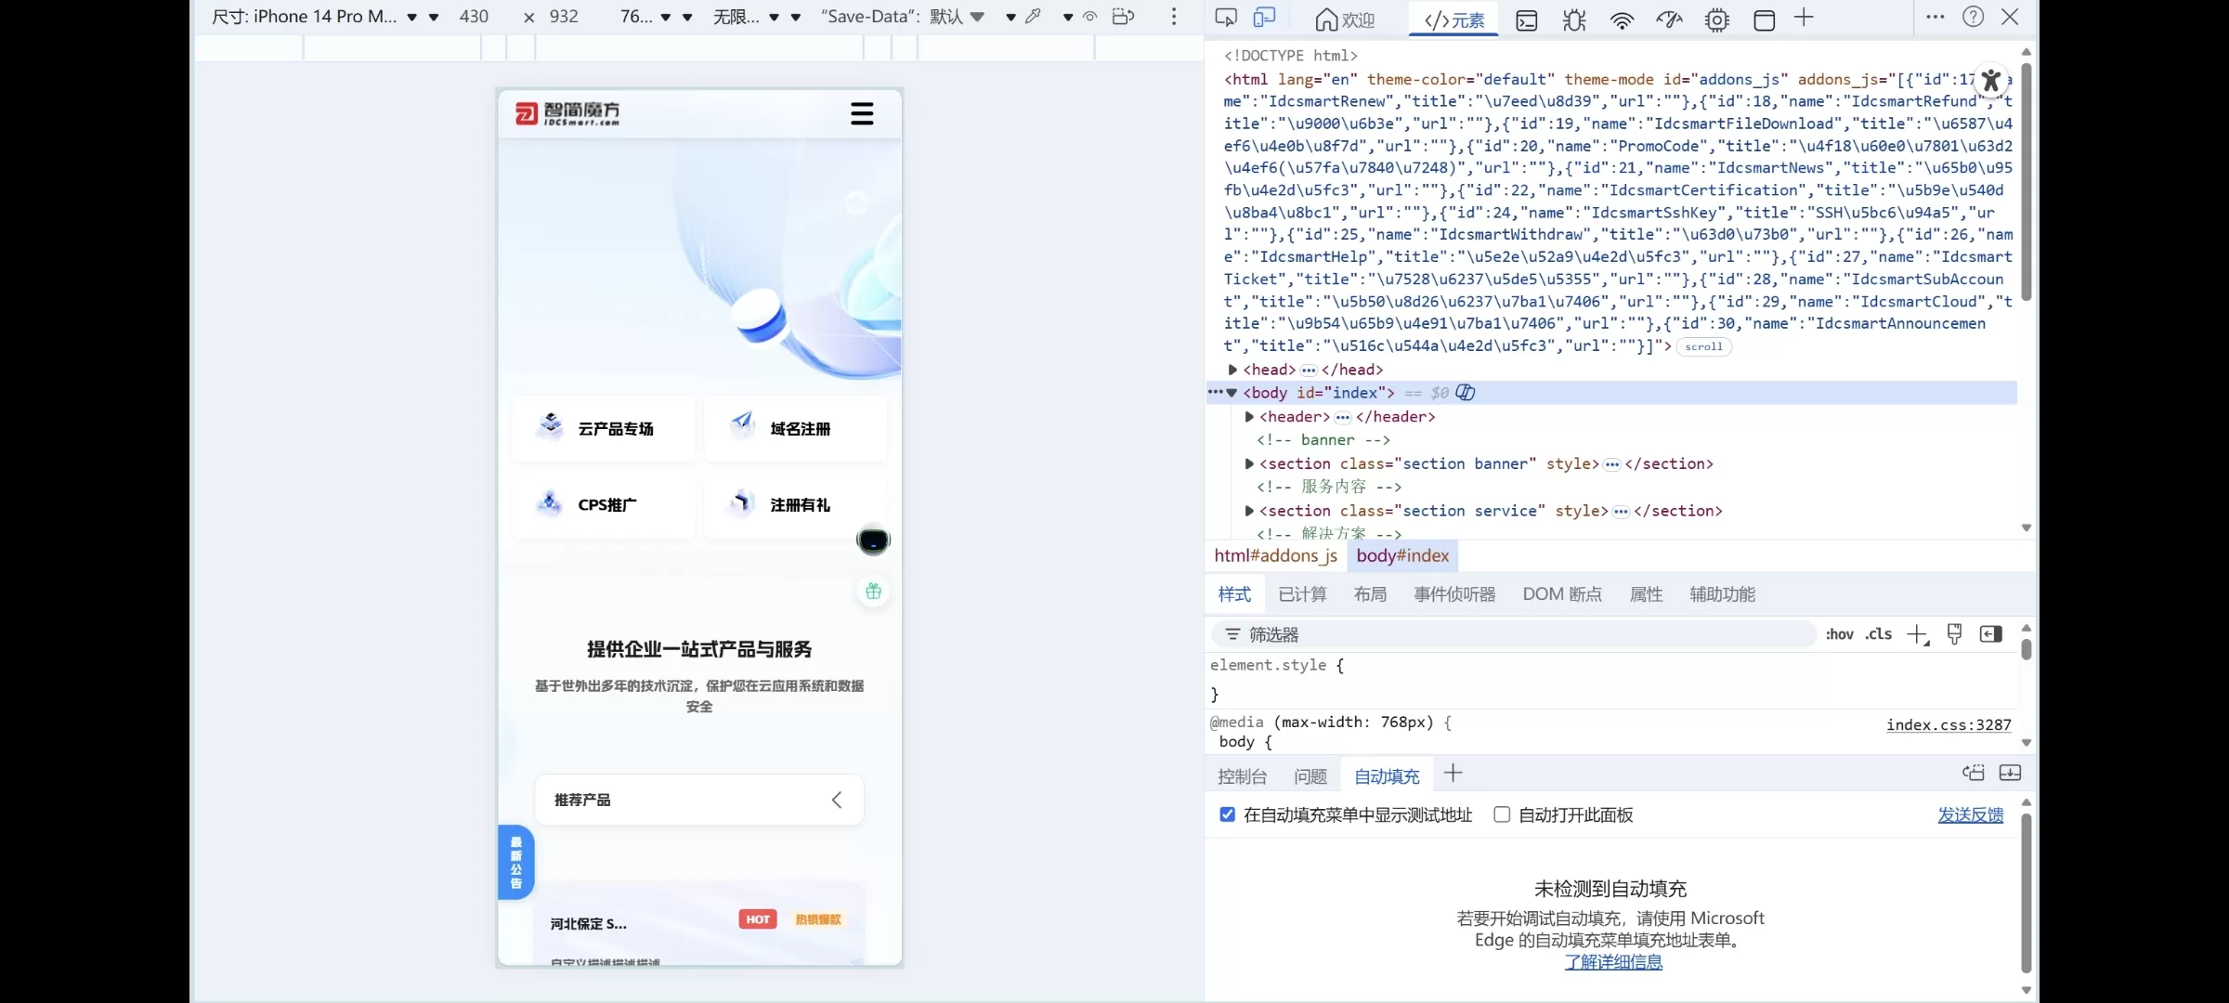
Task: Click the rotate screen icon in device toolbar
Action: [x=1123, y=17]
